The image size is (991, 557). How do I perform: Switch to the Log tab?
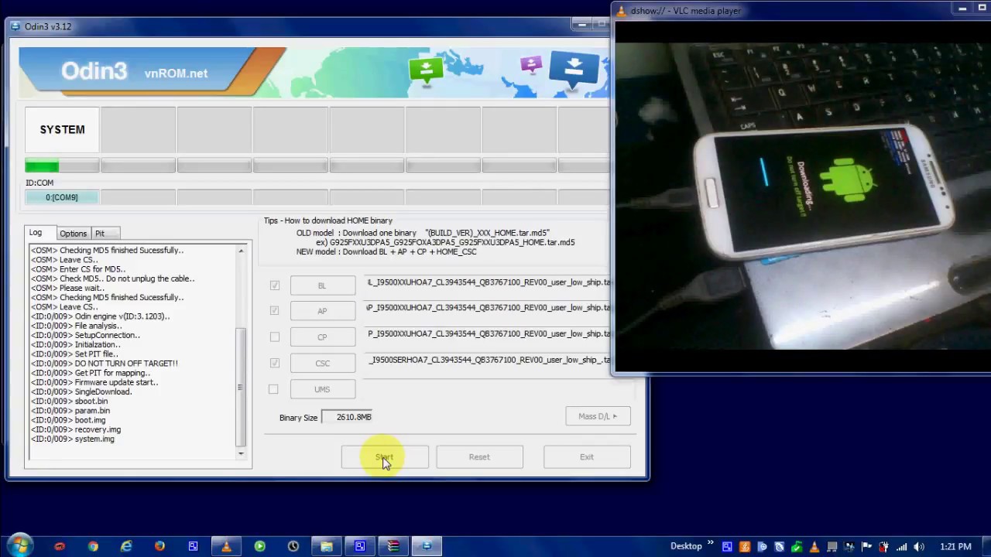pos(36,232)
